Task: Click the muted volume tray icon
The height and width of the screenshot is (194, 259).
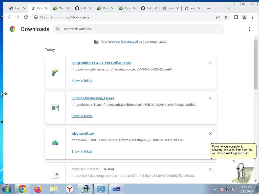Action: pos(233,189)
